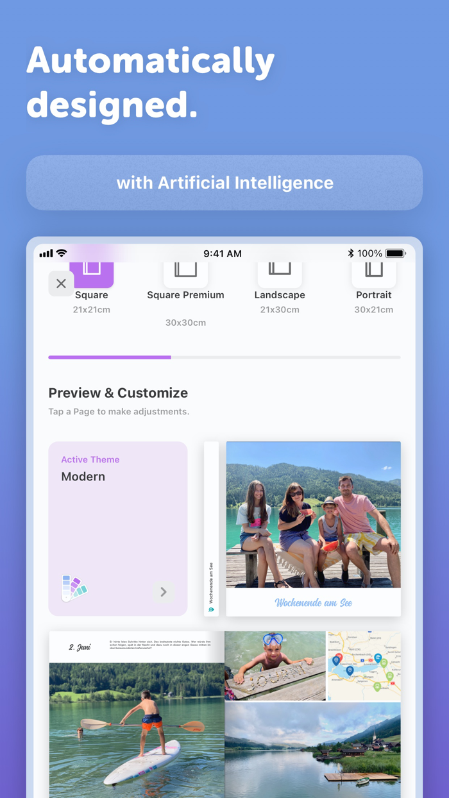Tap the Wi-Fi icon in status bar
The width and height of the screenshot is (449, 798).
coord(62,253)
